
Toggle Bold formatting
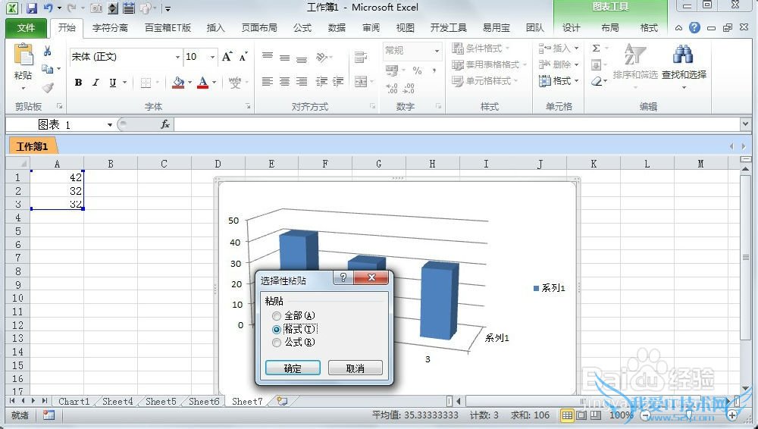click(78, 83)
